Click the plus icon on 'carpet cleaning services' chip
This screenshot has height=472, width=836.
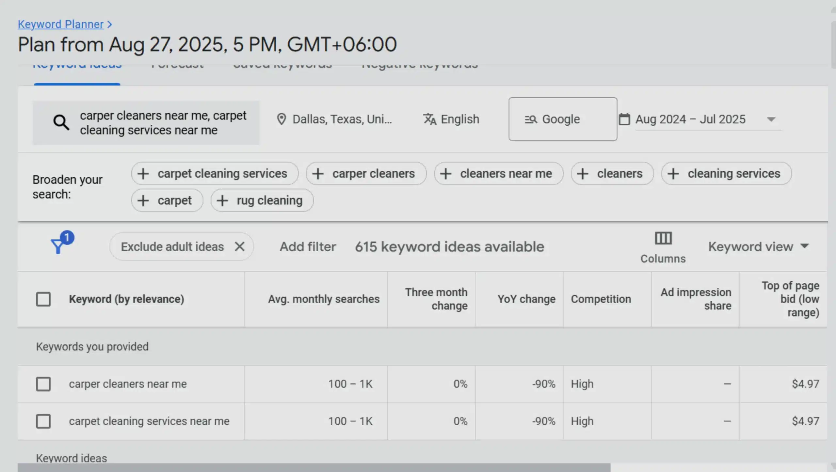(x=143, y=174)
